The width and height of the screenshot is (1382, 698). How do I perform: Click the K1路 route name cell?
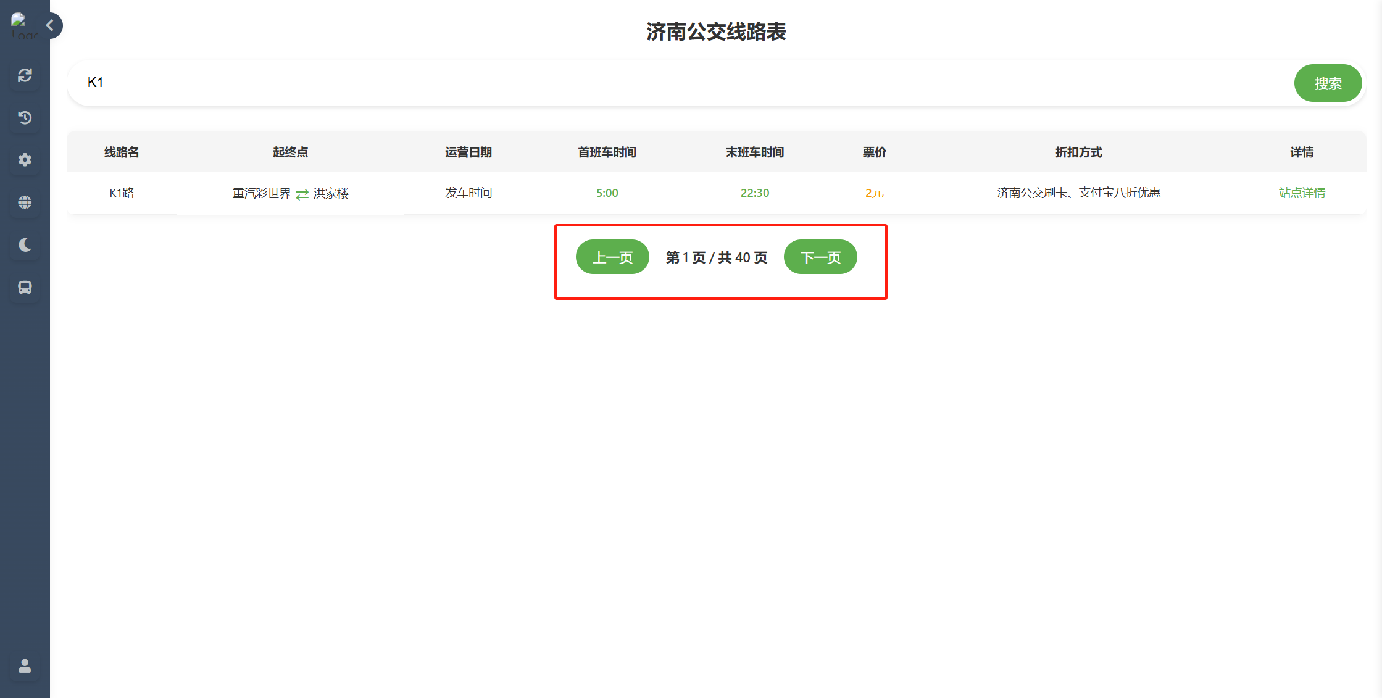(x=122, y=193)
